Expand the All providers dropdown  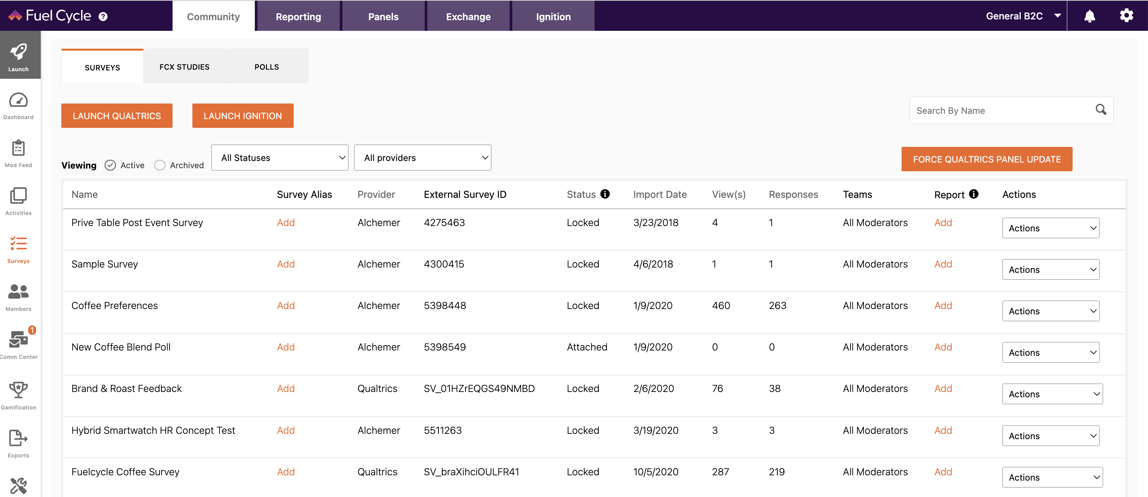422,158
